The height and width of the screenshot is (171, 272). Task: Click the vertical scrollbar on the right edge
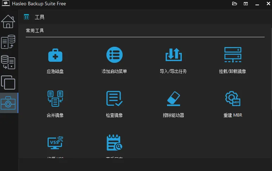pyautogui.click(x=271, y=68)
